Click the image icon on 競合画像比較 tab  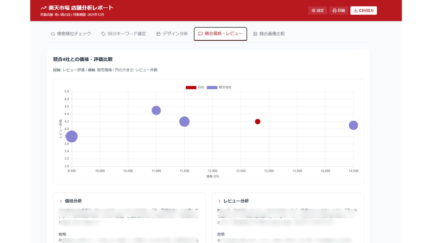(255, 34)
